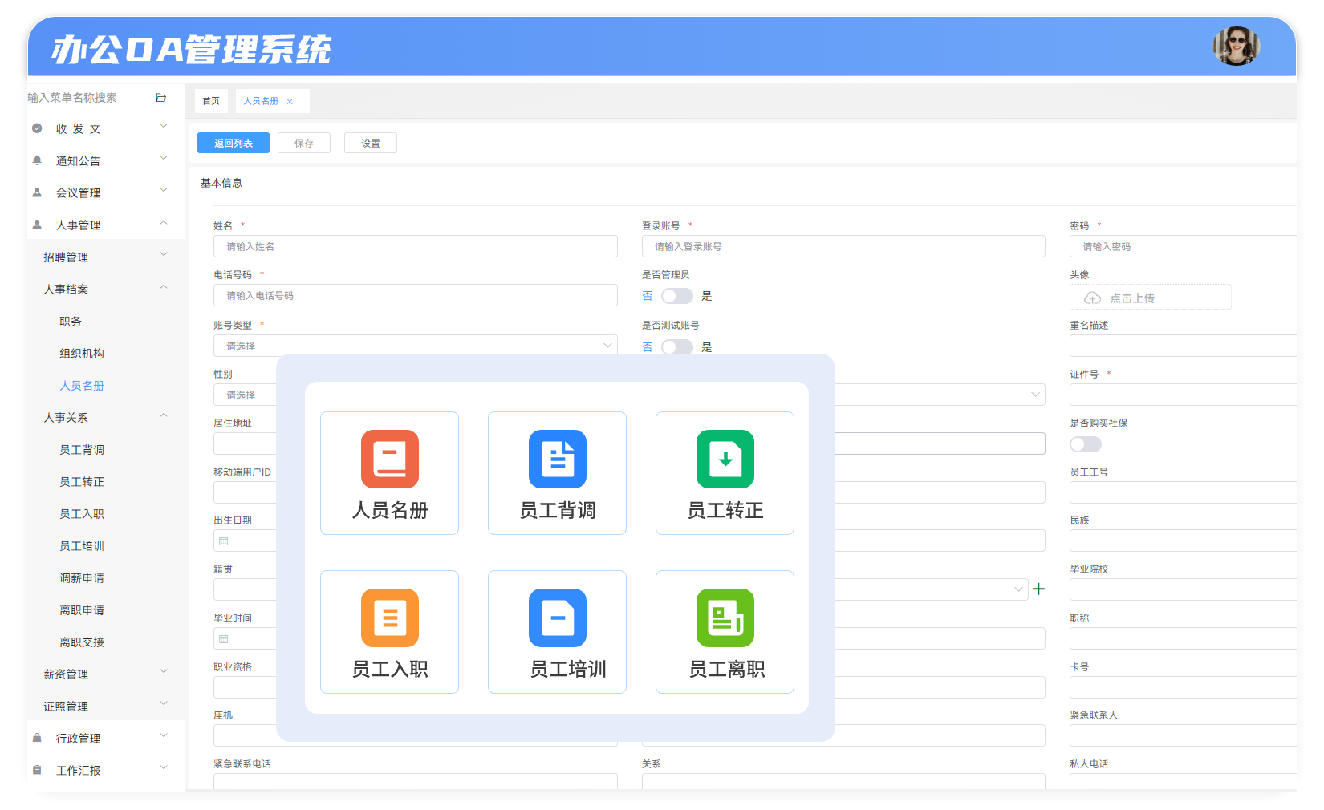Click the 会议管理 person icon
The height and width of the screenshot is (810, 1324).
click(37, 192)
